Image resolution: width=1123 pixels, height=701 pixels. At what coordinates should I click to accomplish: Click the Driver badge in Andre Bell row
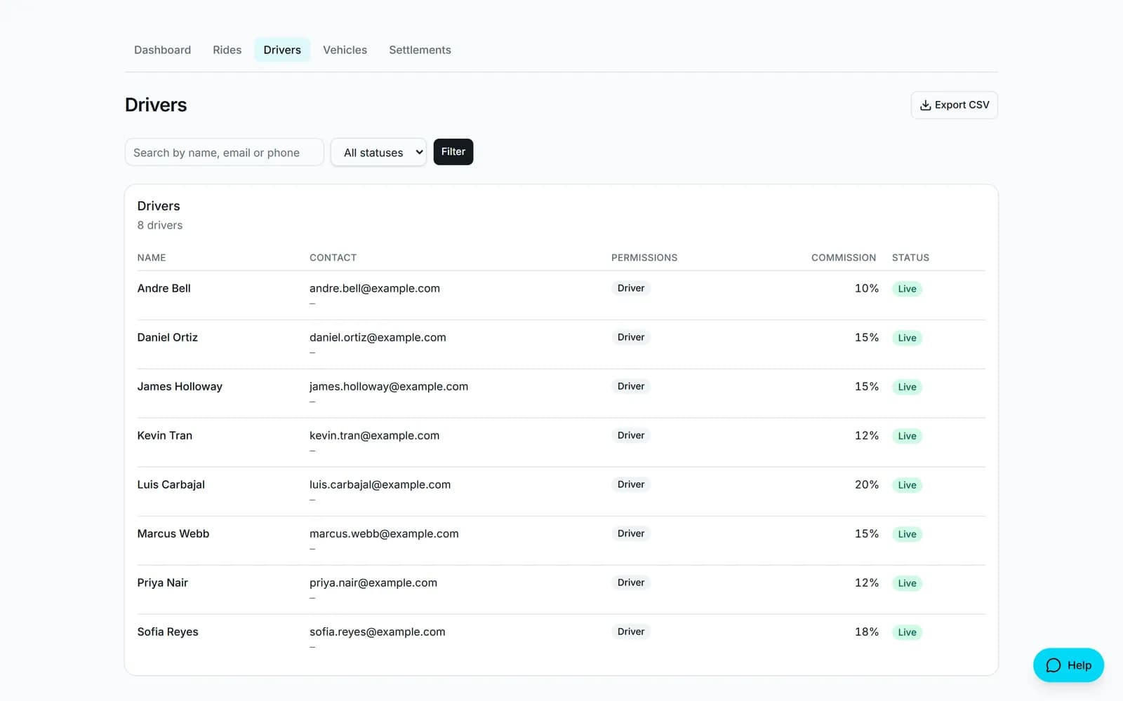[x=631, y=288]
